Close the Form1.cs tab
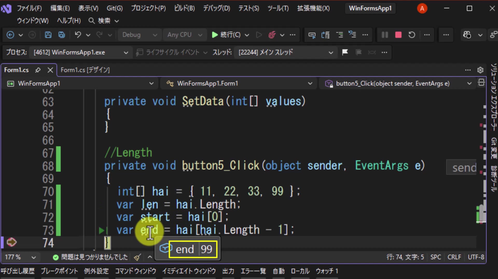This screenshot has height=279, width=498. coord(50,70)
